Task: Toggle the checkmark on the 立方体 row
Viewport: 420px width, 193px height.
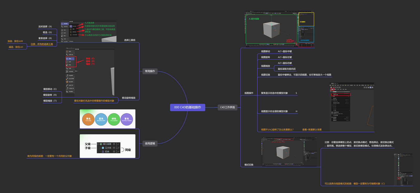Action: click(x=119, y=148)
